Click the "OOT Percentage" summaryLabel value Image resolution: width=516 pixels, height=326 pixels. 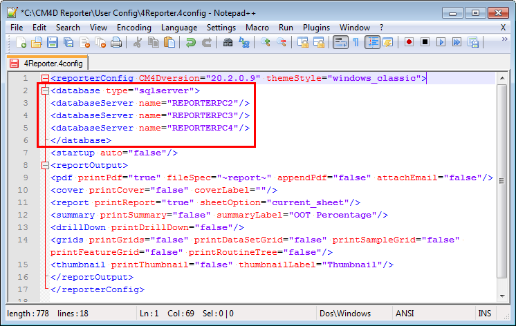point(333,215)
